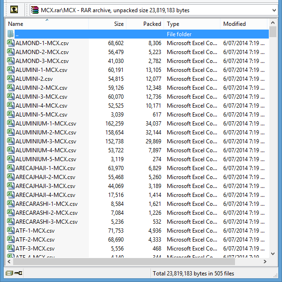Select file name ATF-1-MCX.csv
Image resolution: width=282 pixels, height=282 pixels.
35,231
